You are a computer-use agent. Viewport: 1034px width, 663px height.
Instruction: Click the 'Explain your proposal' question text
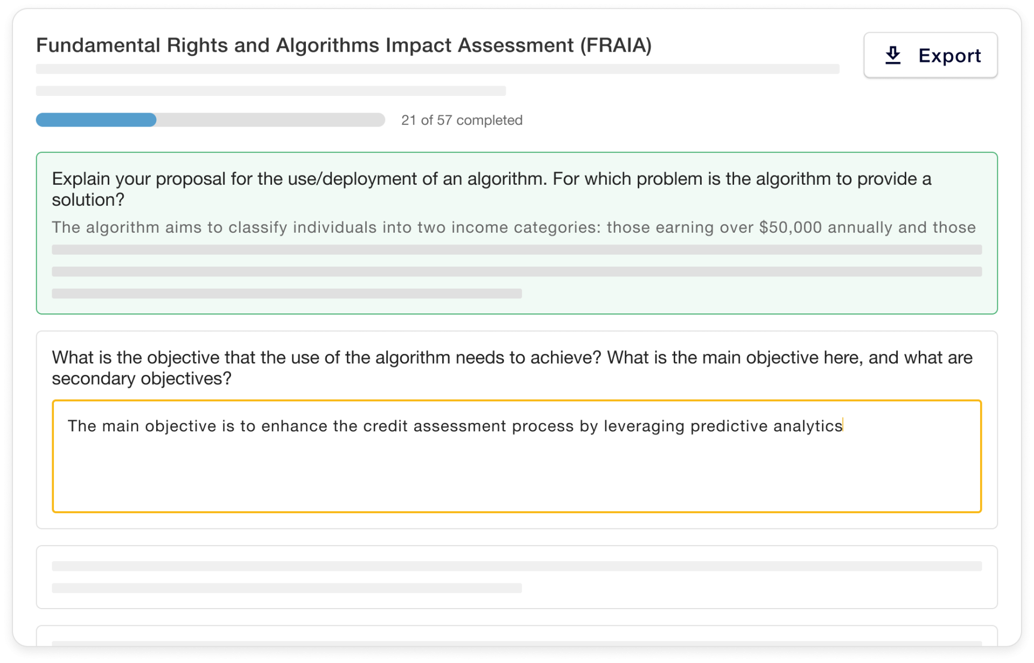pos(491,189)
